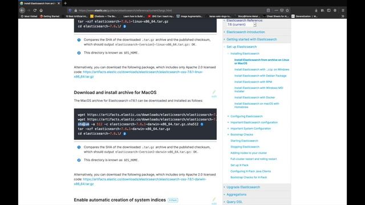The width and height of the screenshot is (365, 205).
Task: Open the browser home page
Action: click(x=41, y=10)
